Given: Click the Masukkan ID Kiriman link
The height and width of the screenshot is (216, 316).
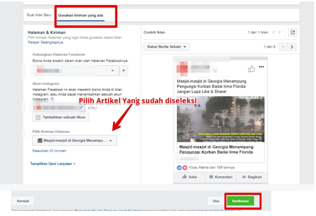Looking at the screenshot, I should pyautogui.click(x=49, y=151).
